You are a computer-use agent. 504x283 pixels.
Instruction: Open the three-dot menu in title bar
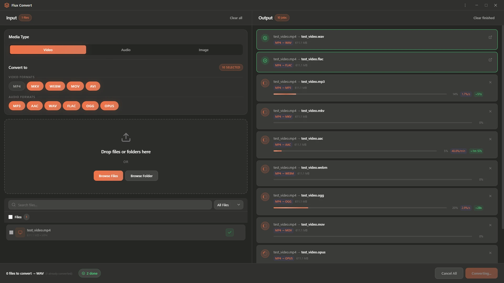point(465,5)
